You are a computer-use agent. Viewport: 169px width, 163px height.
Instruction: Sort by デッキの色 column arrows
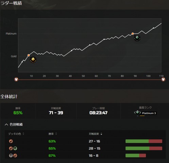click(x=23, y=134)
